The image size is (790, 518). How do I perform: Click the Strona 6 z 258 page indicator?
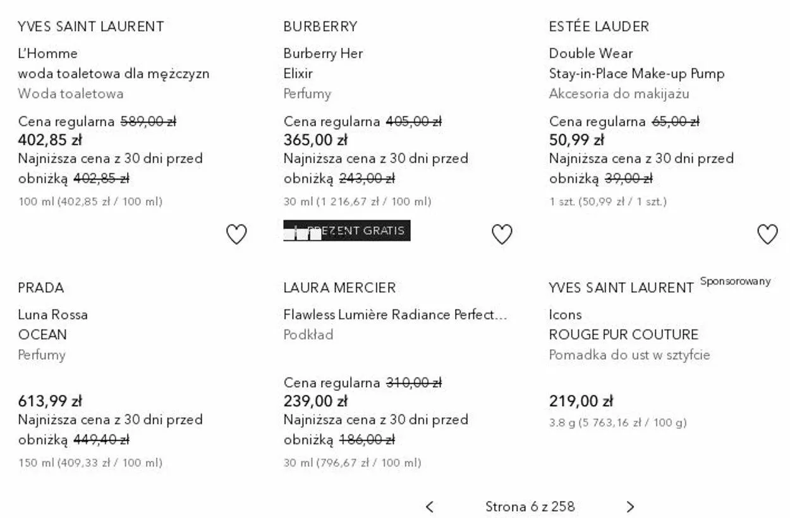[530, 507]
